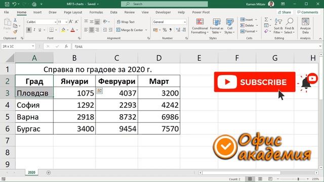Open the Calibri font name dropdown
324x182 pixels.
tap(56, 22)
